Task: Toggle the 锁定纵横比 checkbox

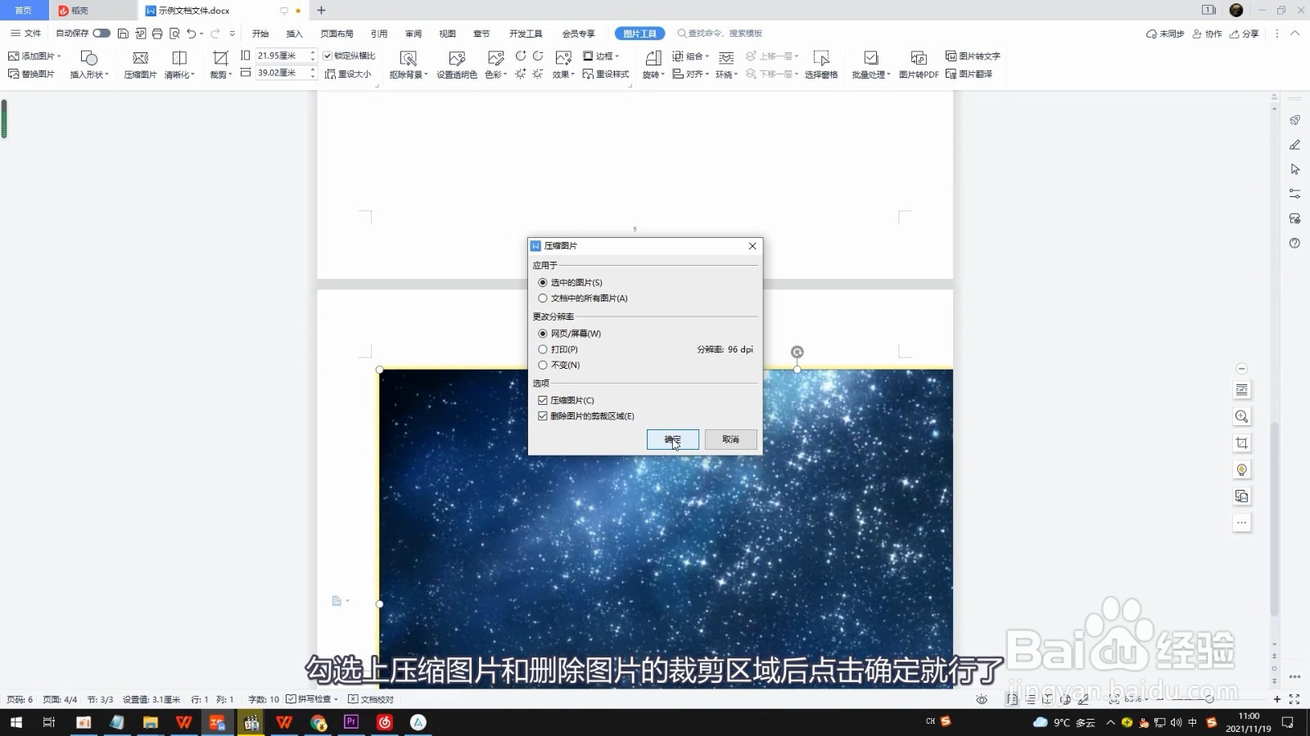Action: tap(350, 56)
